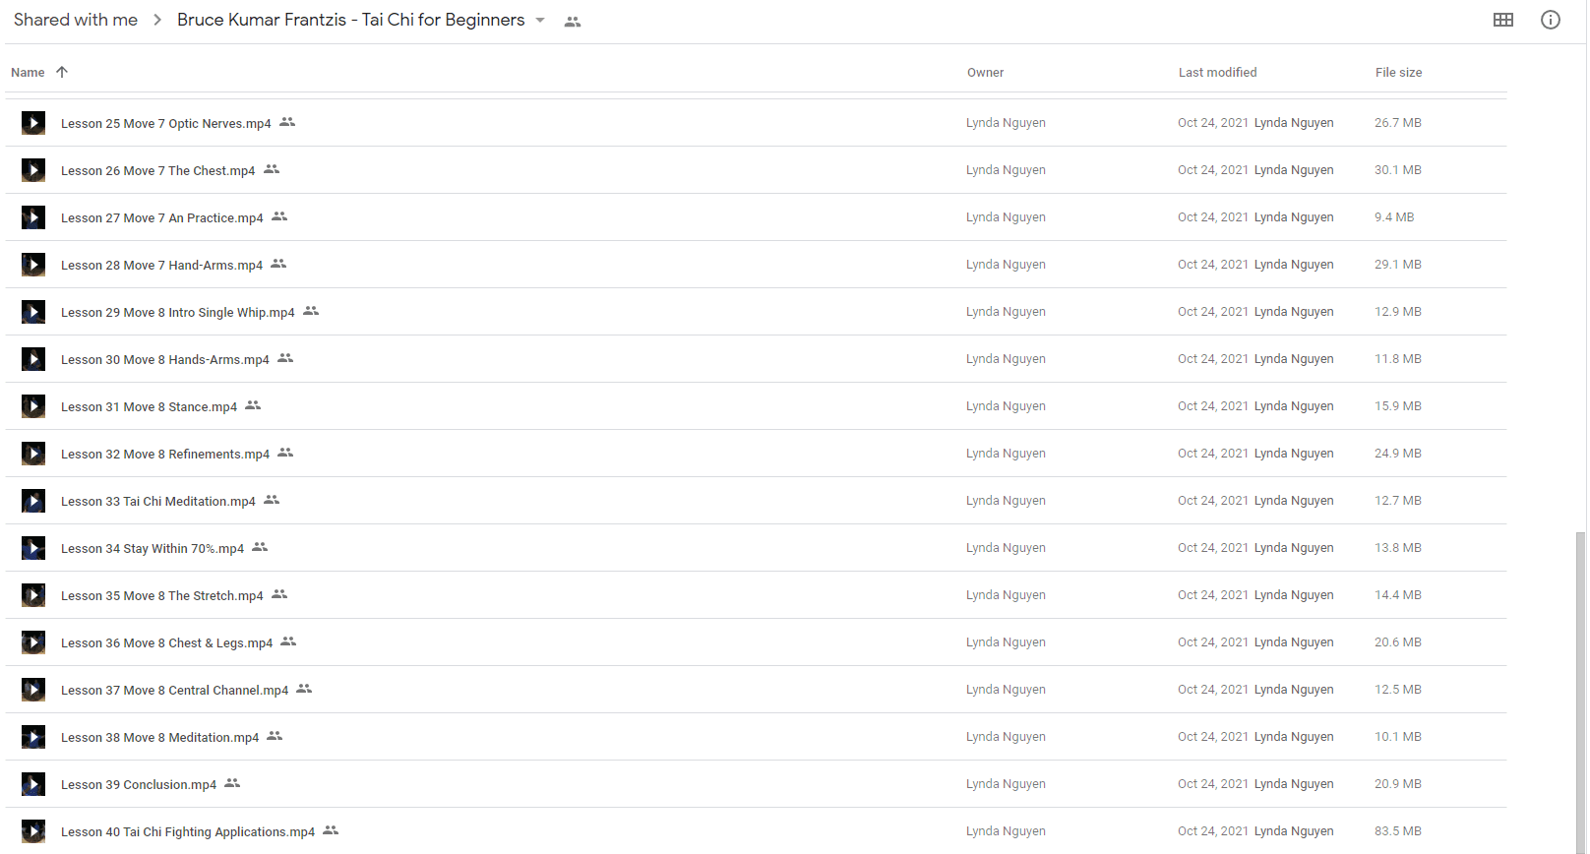Click owner Lynda Nguyen on Lesson 31 row
The height and width of the screenshot is (854, 1590).
click(x=1006, y=406)
